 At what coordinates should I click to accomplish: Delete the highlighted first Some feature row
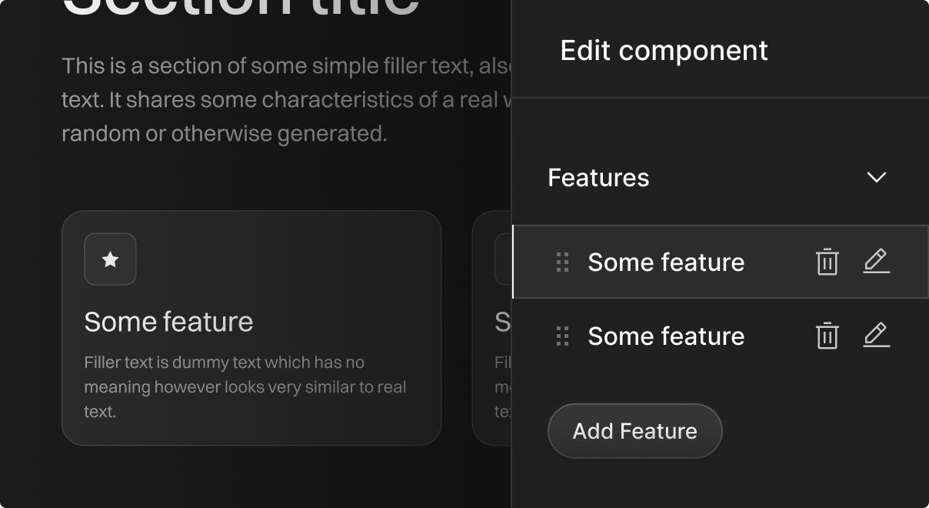pyautogui.click(x=827, y=262)
